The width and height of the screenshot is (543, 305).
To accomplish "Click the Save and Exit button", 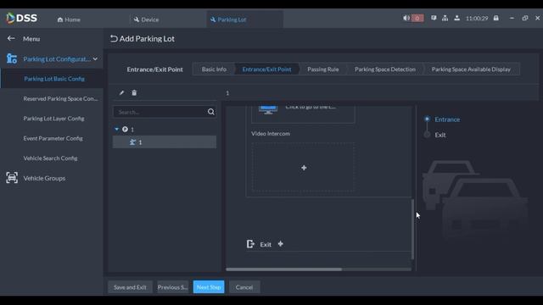I will [130, 287].
